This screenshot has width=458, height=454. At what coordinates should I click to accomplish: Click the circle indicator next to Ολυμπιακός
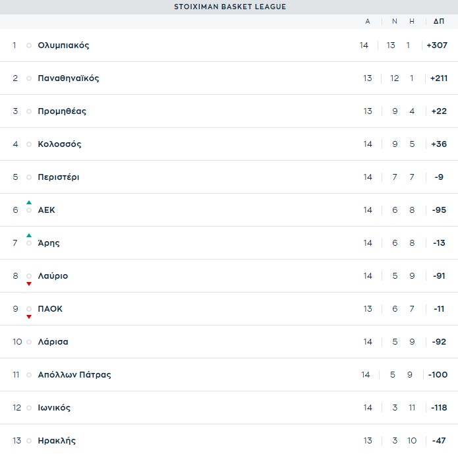click(29, 45)
